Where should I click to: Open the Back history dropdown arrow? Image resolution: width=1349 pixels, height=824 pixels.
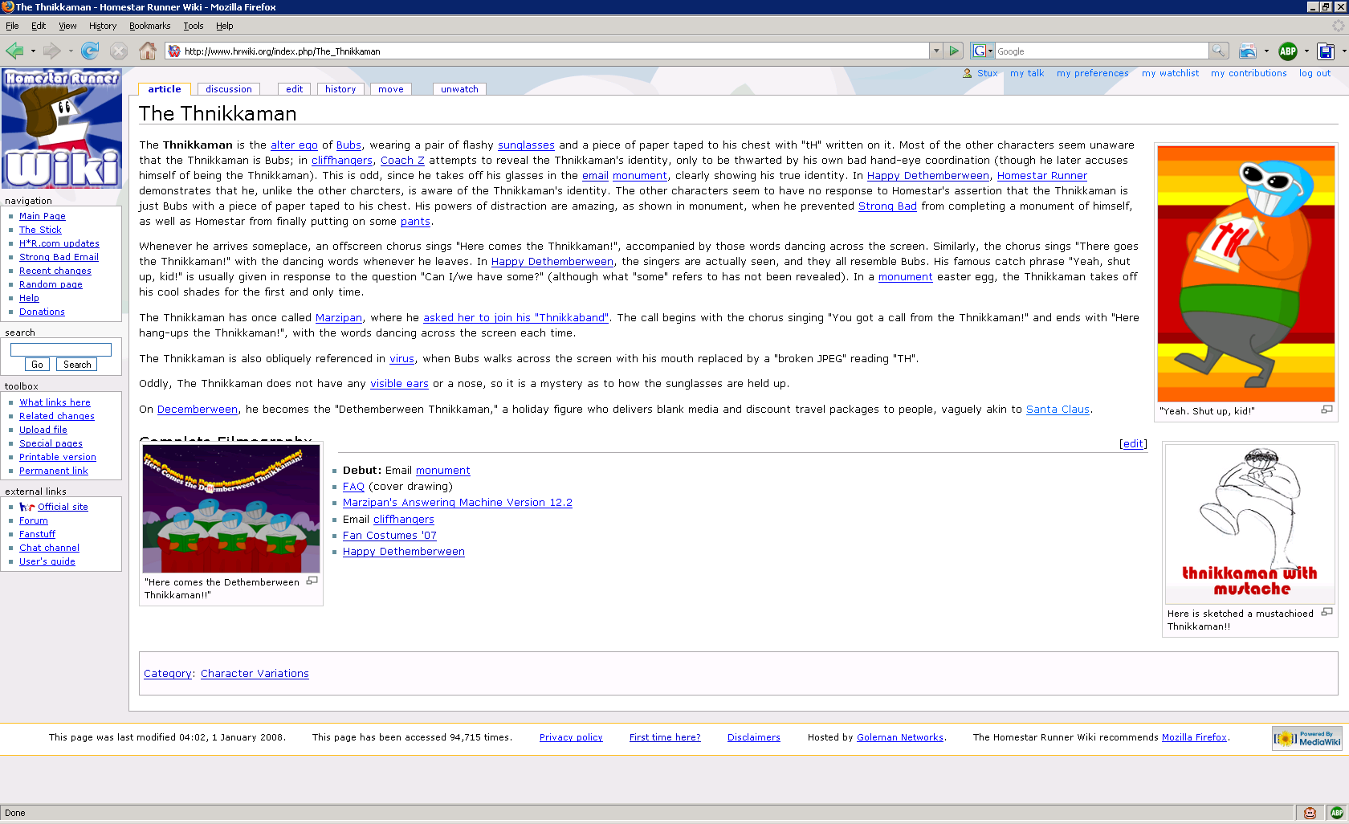33,51
